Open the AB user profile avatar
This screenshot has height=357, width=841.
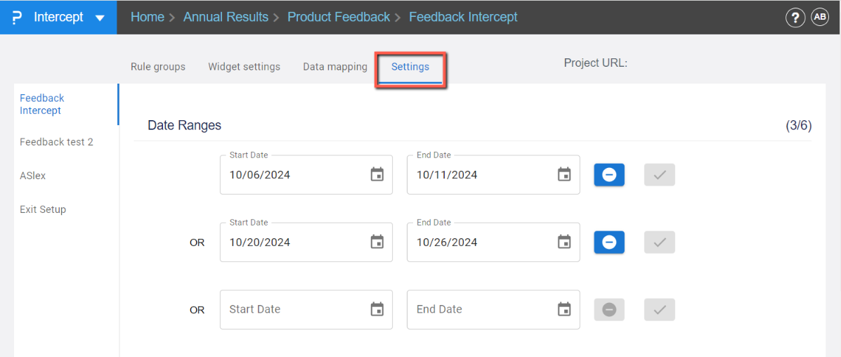point(820,18)
